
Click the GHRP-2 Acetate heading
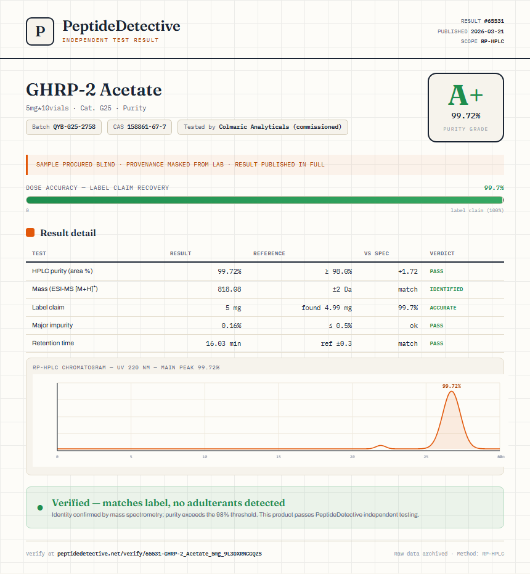tap(94, 89)
